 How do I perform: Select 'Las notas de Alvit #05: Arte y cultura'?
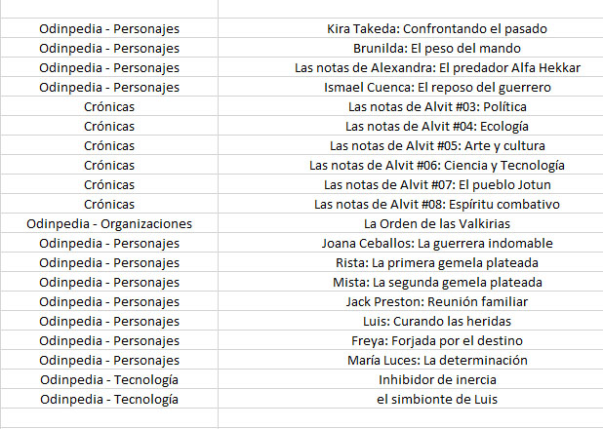pyautogui.click(x=437, y=146)
